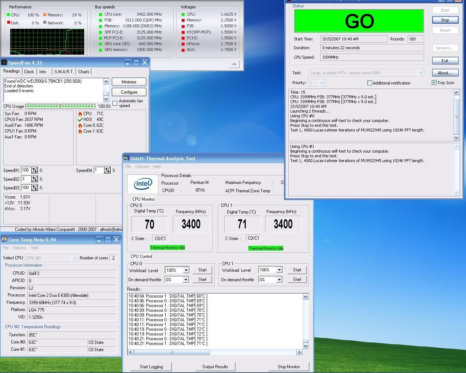The height and width of the screenshot is (373, 466).
Task: Open the Select CPU dropdown in Core Temp
Action: (x=74, y=258)
